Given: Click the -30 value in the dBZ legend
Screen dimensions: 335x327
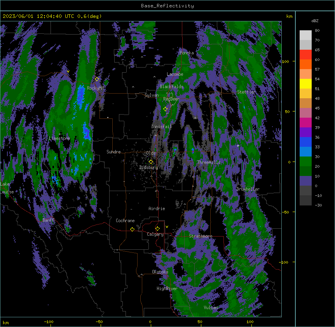Looking at the screenshot, I should tap(318, 205).
